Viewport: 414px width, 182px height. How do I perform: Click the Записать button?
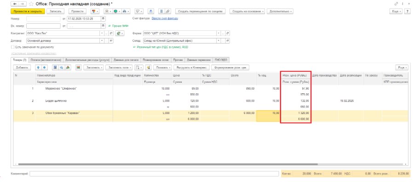(x=56, y=11)
